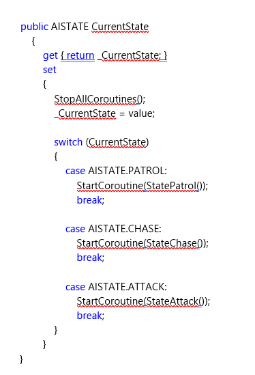Image resolution: width=255 pixels, height=375 pixels.
Task: Click the 'case AISTATE.ATTACK:' line
Action: pos(116,287)
